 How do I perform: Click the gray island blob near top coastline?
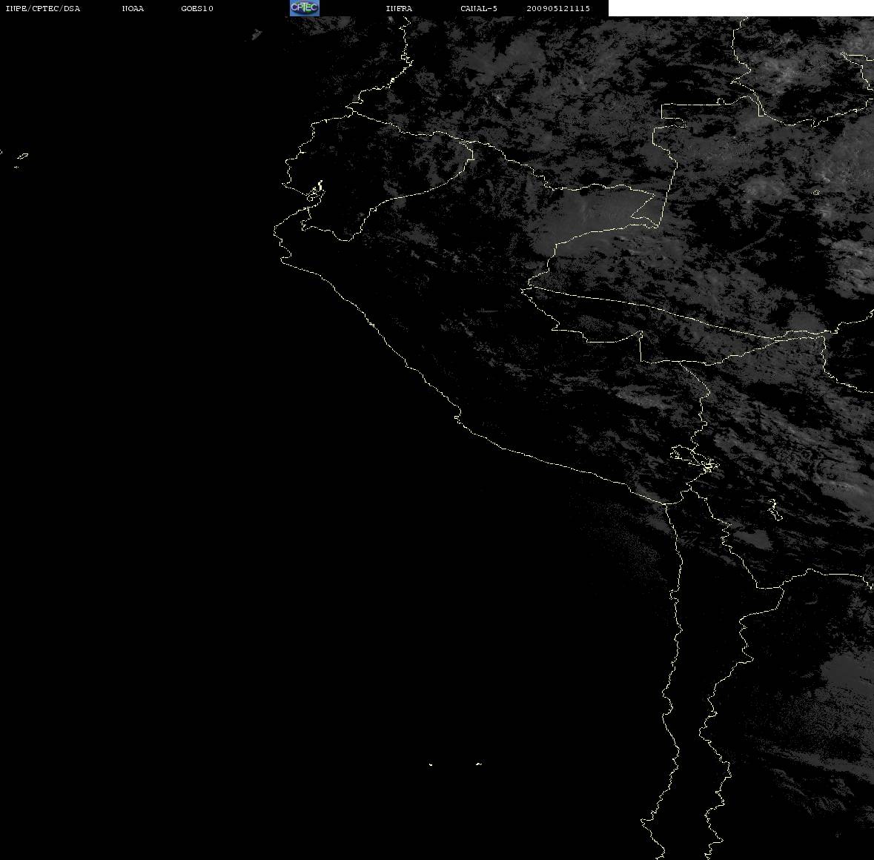point(256,35)
